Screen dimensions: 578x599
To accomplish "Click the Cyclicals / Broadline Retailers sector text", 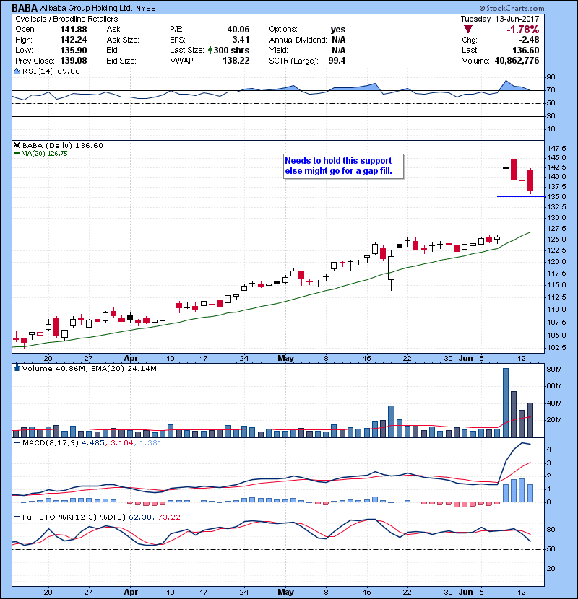I will (66, 19).
